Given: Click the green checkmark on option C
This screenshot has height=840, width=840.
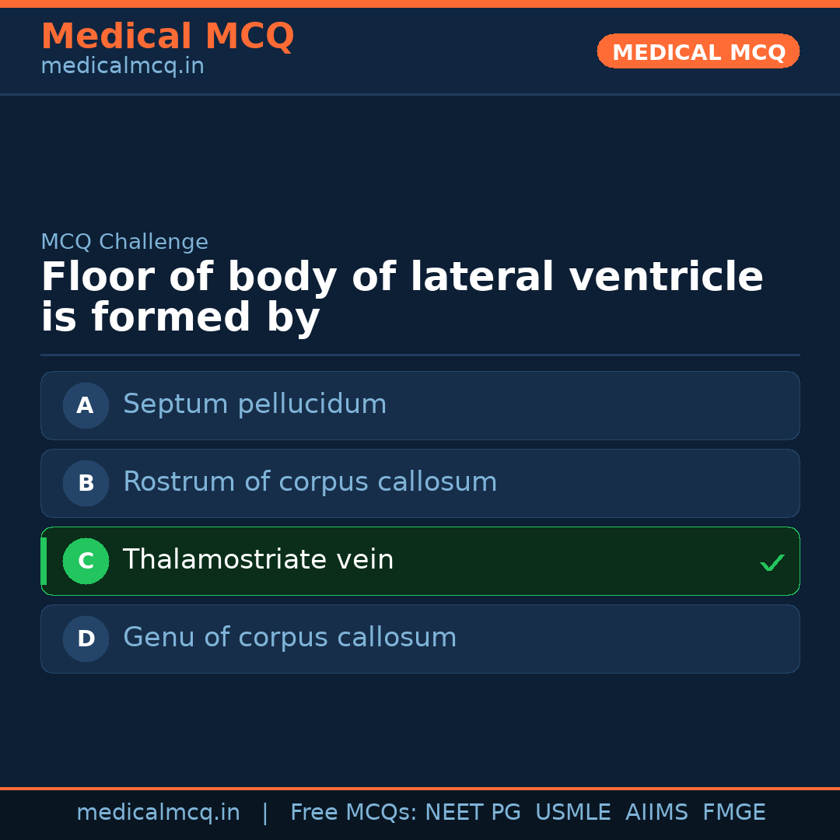Looking at the screenshot, I should coord(772,561).
